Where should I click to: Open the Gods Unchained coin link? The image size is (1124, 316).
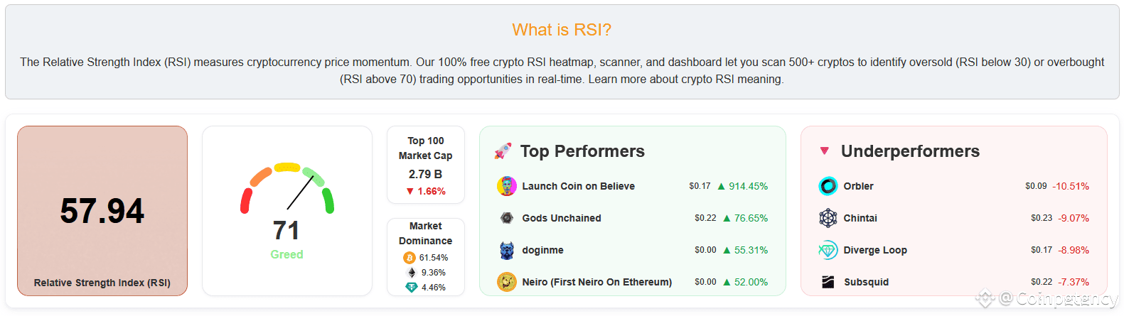pyautogui.click(x=561, y=218)
